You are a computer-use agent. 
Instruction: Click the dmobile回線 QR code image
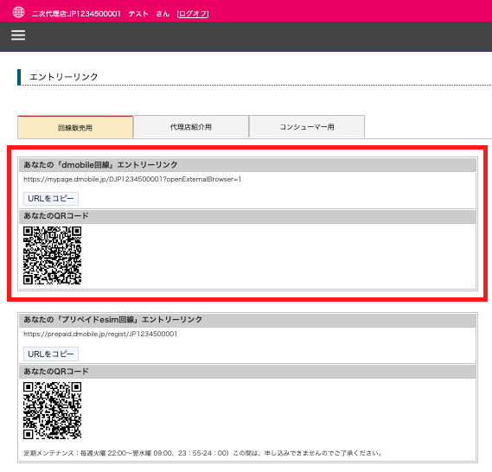pyautogui.click(x=53, y=255)
